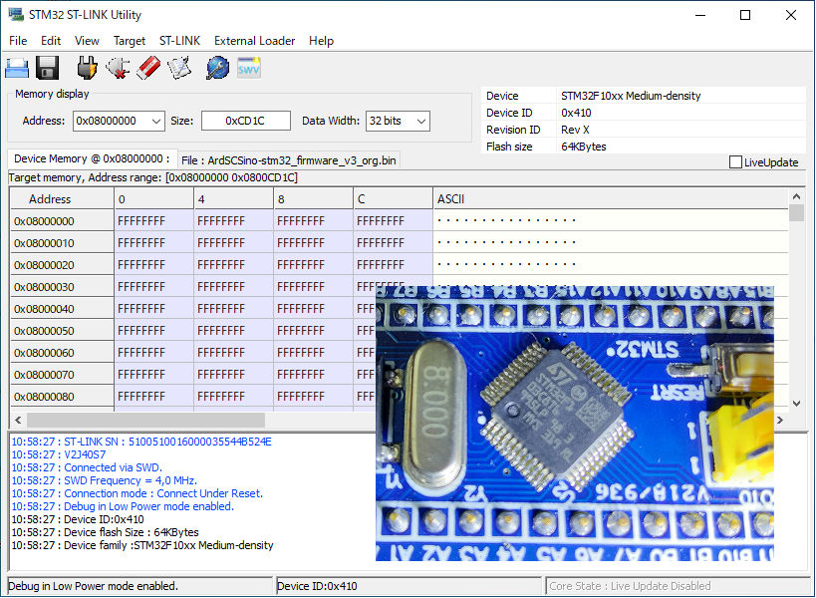Open the Target menu
The width and height of the screenshot is (816, 598).
pyautogui.click(x=129, y=41)
